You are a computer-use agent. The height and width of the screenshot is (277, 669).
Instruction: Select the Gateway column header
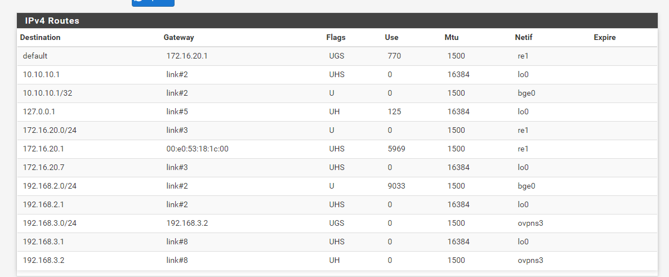click(179, 38)
